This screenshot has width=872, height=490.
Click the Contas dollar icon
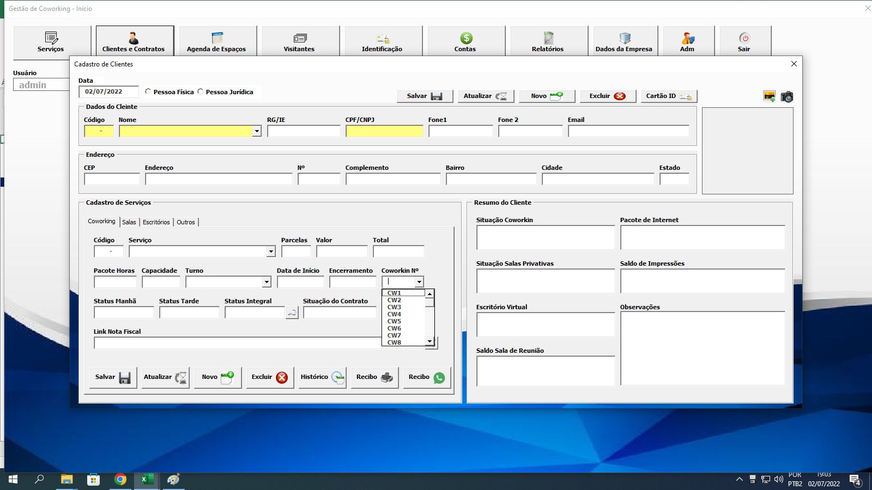pos(465,38)
